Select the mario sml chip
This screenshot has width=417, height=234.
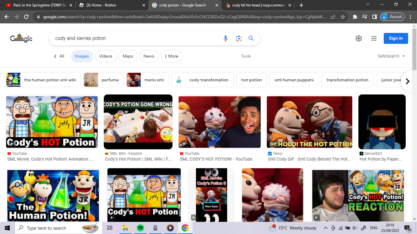148,80
